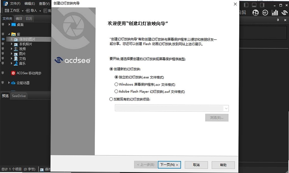This screenshot has height=173, width=289.
Task: Switch to the 编目 tab
Action: click(19, 19)
